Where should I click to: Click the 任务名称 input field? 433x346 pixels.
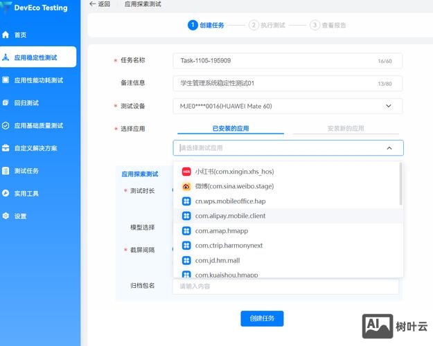(288, 61)
